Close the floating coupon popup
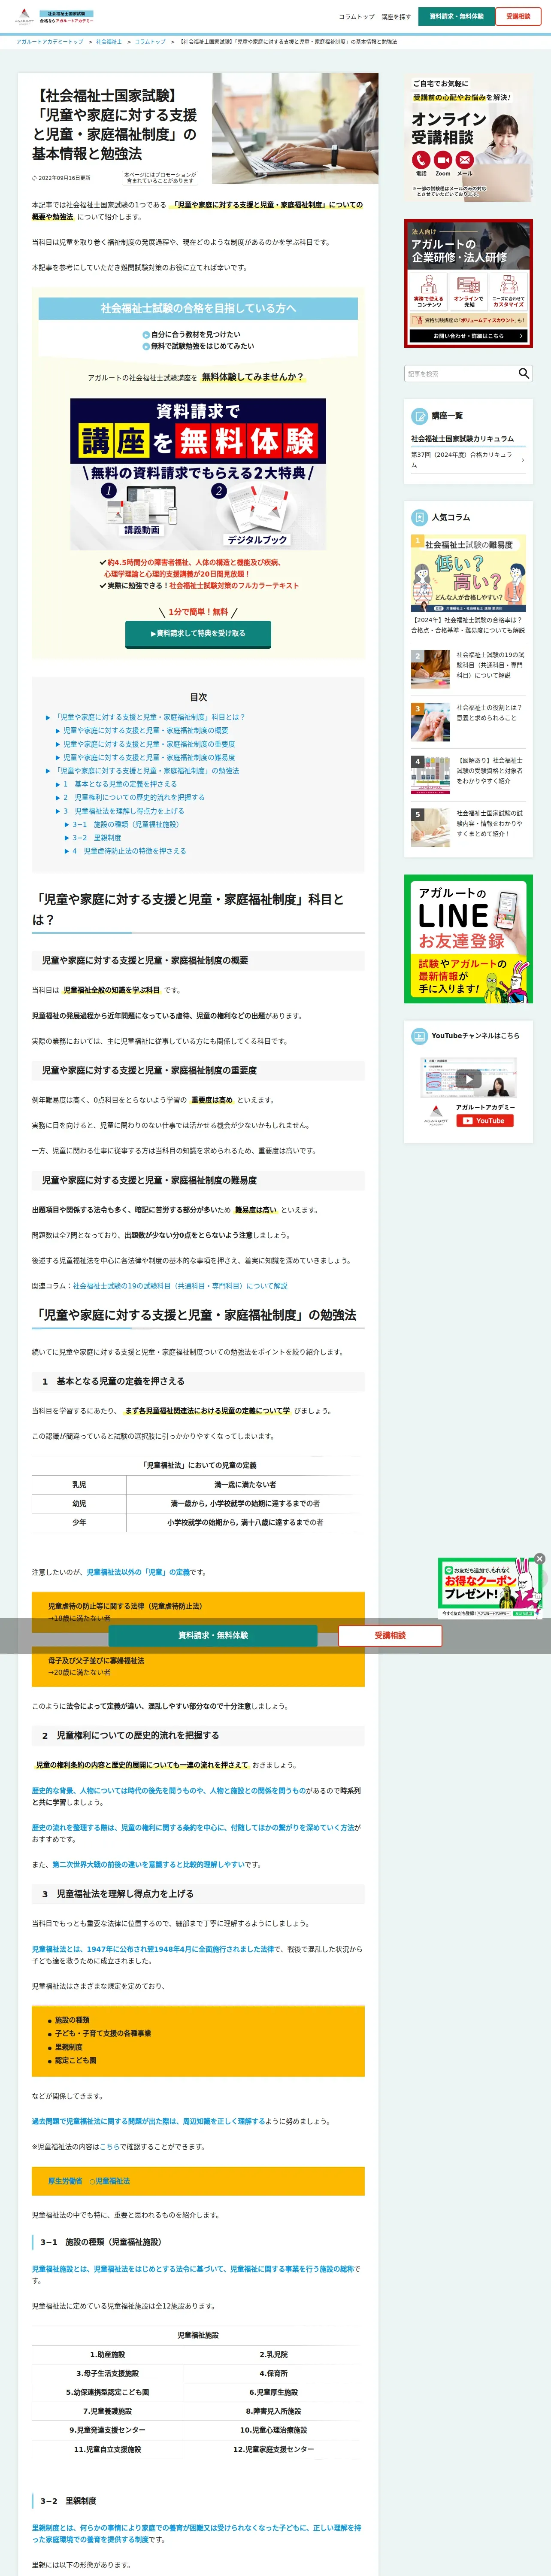The width and height of the screenshot is (551, 2576). pos(540,1559)
